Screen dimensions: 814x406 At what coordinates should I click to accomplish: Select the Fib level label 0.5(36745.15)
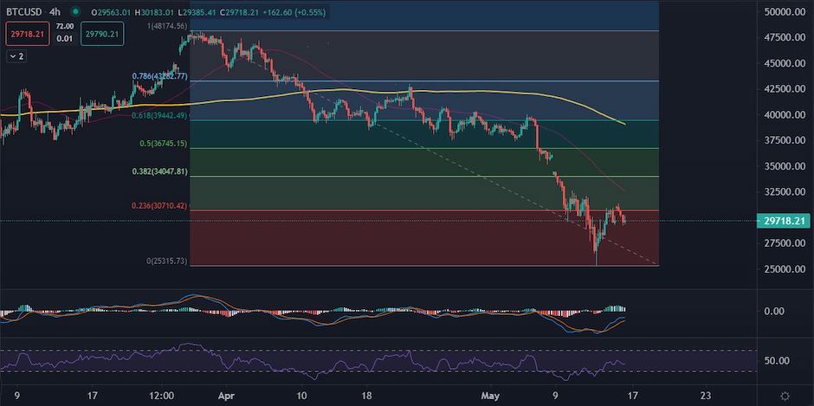coord(163,144)
